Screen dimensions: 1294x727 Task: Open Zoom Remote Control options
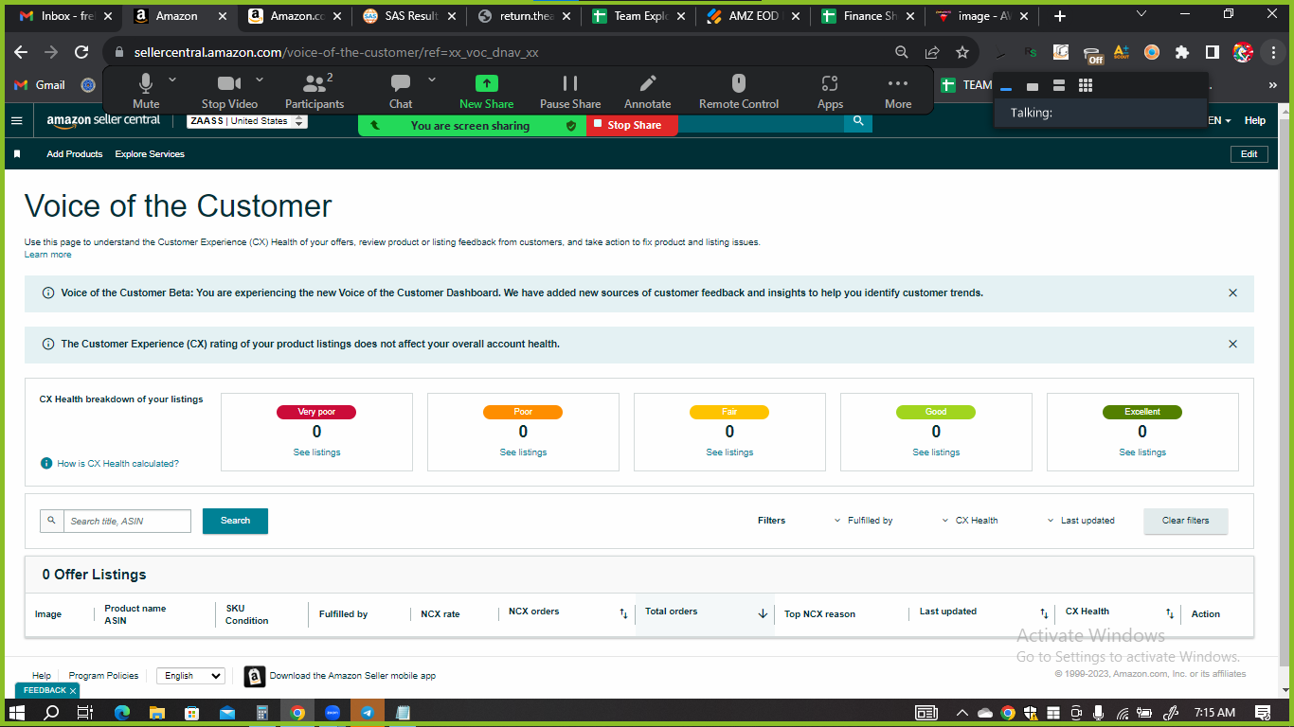click(x=739, y=91)
